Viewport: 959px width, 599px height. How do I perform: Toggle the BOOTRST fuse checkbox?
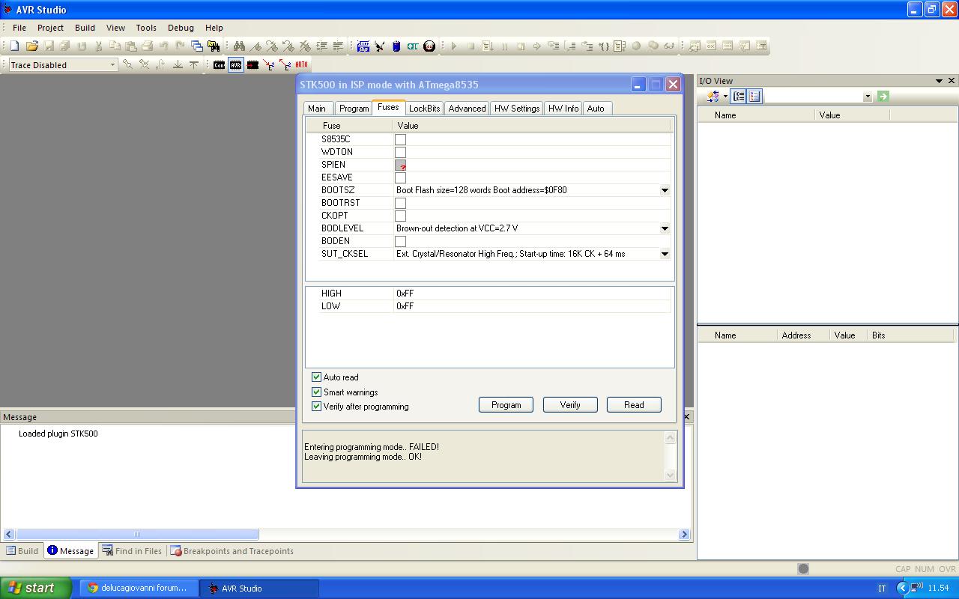coord(400,203)
